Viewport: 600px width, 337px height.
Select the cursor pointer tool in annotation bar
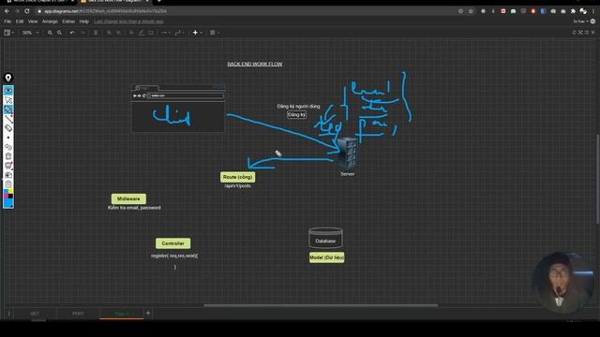tap(8, 100)
